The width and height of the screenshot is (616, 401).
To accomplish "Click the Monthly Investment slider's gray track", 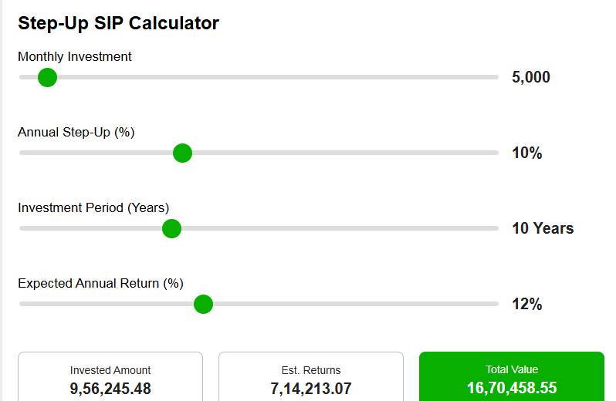I will 309,77.
